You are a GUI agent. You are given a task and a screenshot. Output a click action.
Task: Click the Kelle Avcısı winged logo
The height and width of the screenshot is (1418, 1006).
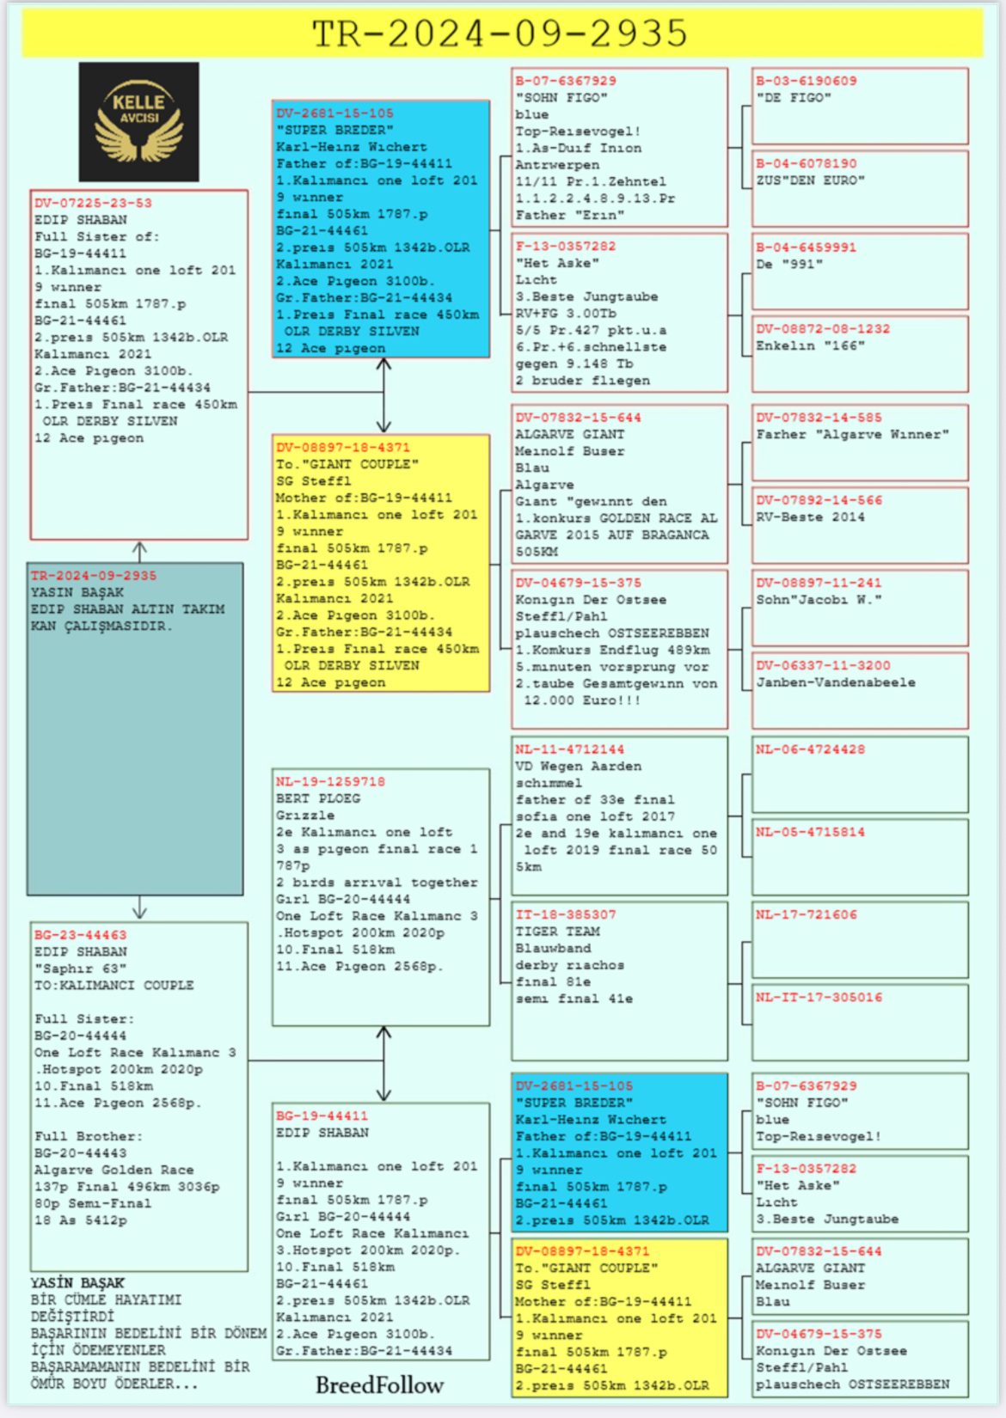click(x=138, y=121)
